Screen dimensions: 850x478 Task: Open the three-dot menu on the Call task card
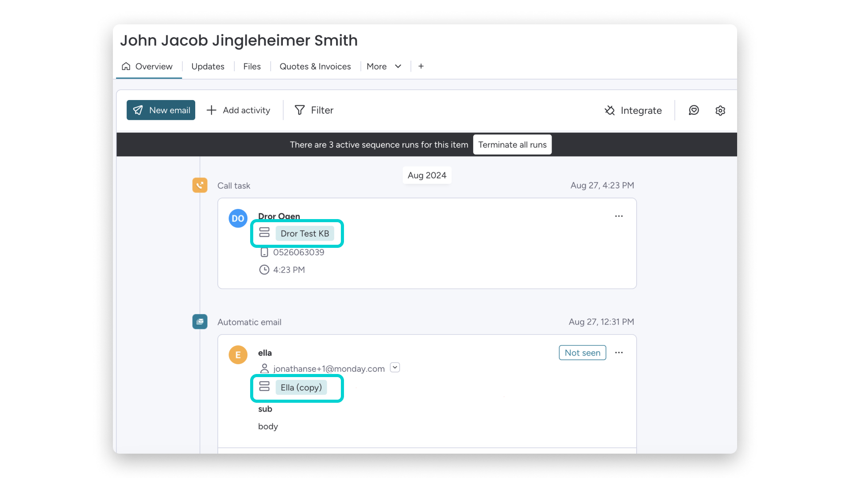pos(619,216)
